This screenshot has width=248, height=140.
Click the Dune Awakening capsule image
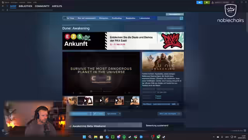click(163, 61)
